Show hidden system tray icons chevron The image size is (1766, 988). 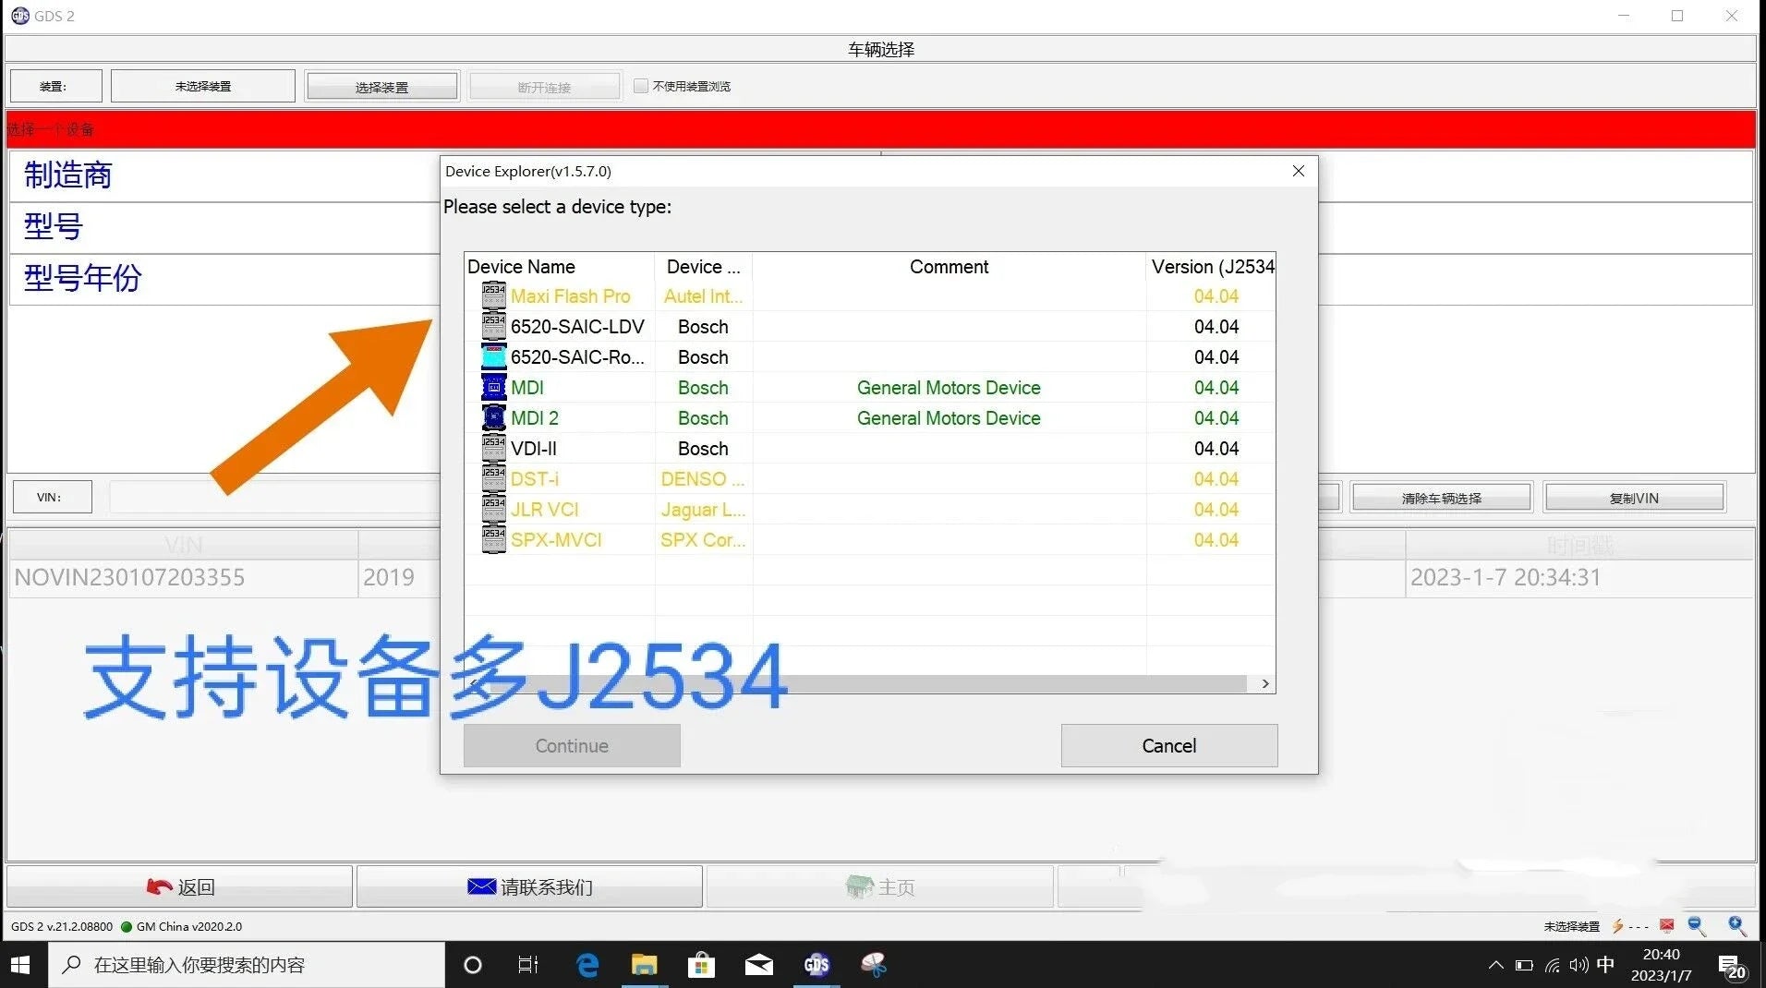pos(1495,966)
